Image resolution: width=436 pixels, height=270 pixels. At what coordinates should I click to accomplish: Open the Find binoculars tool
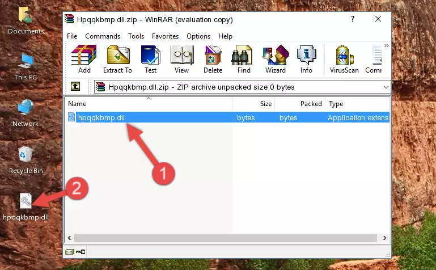tap(244, 60)
